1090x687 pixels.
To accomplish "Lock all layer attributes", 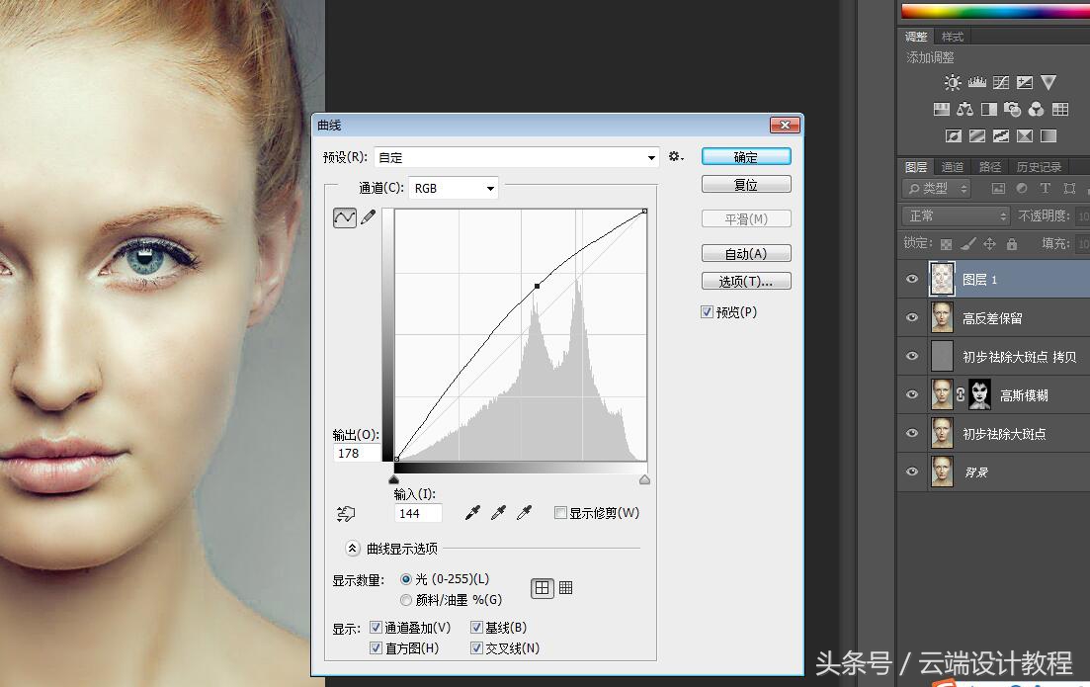I will point(1012,244).
